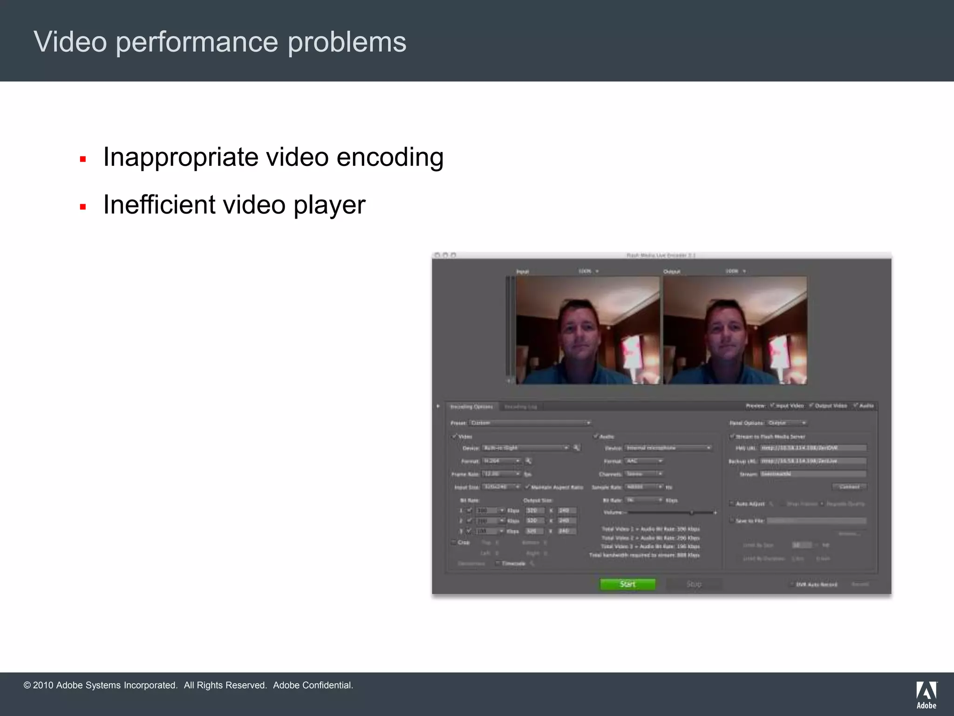Toggle the Input Video preview checkbox
Viewport: 954px width, 716px height.
[x=772, y=406]
